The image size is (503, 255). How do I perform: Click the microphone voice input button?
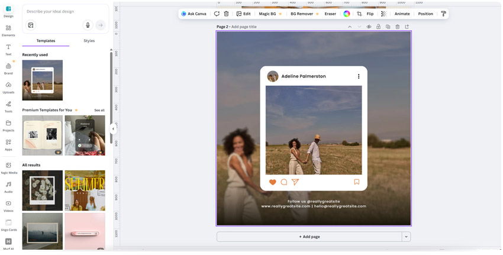(x=88, y=25)
